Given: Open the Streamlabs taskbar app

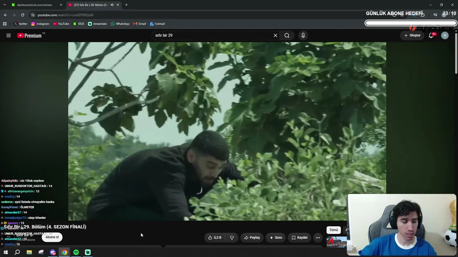Looking at the screenshot, I should pyautogui.click(x=88, y=252).
